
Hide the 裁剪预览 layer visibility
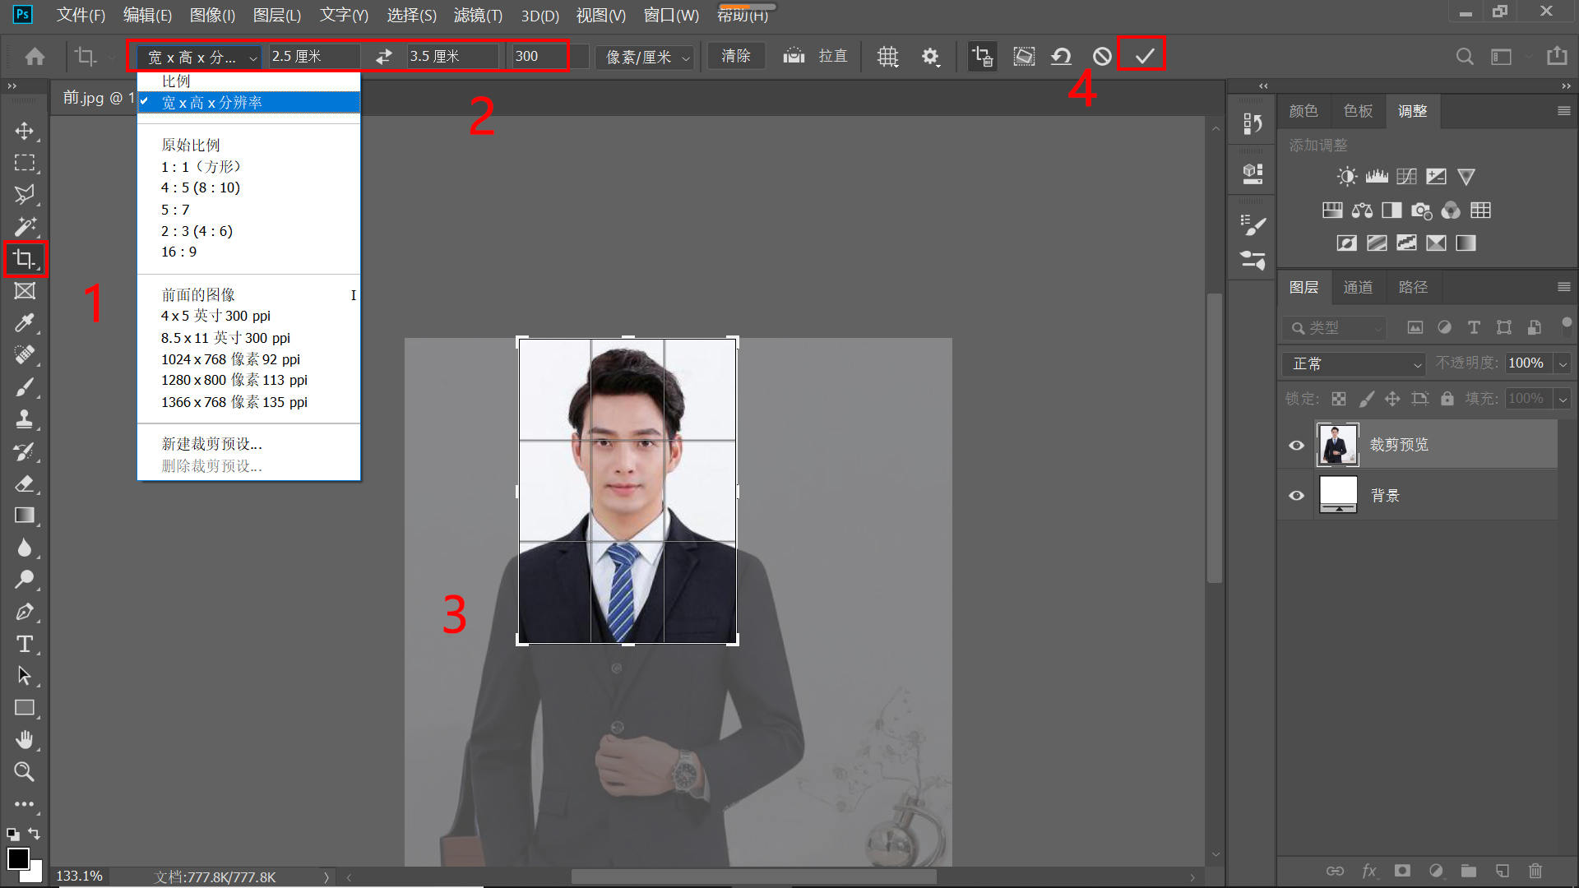pyautogui.click(x=1297, y=445)
